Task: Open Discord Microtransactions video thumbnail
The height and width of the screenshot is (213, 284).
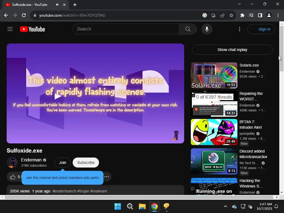Action: point(214,161)
